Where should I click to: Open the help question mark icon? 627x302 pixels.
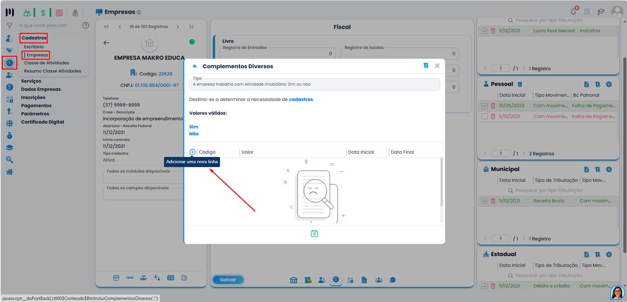[86, 26]
